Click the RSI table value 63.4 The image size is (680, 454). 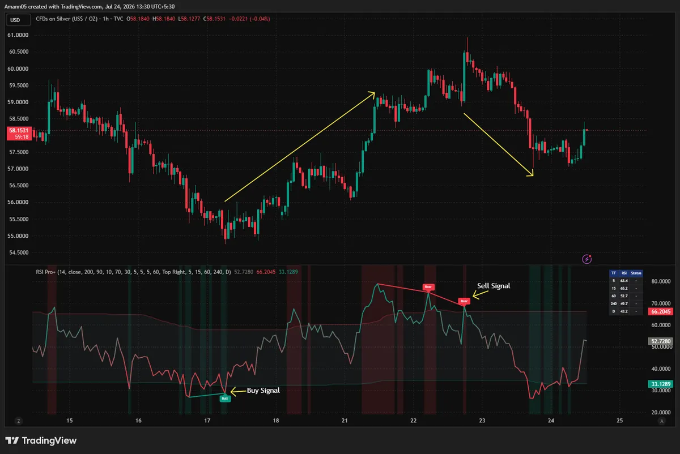624,281
